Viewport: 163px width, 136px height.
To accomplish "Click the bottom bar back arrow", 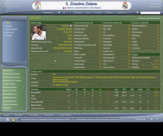I will pyautogui.click(x=152, y=119).
